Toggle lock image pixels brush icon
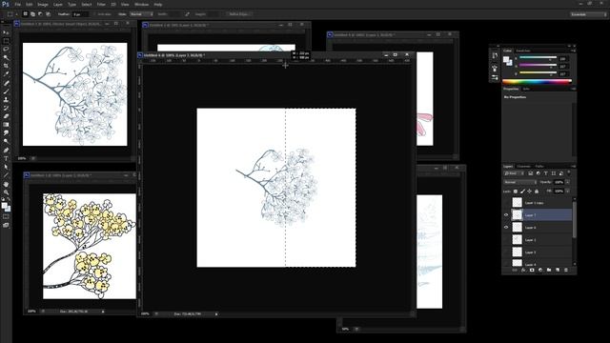 tap(522, 192)
